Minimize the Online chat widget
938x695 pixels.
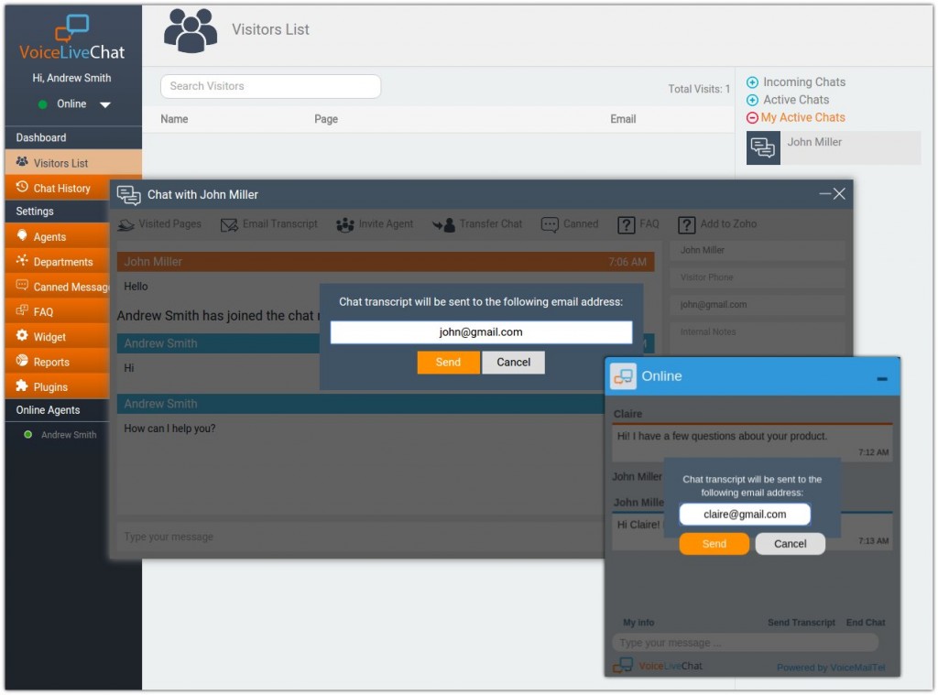pyautogui.click(x=881, y=378)
